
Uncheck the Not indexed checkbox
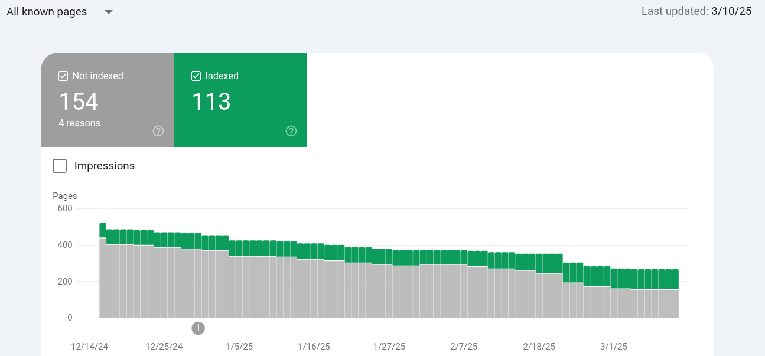(x=63, y=76)
